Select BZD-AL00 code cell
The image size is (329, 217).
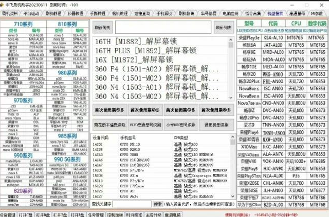(x=273, y=205)
